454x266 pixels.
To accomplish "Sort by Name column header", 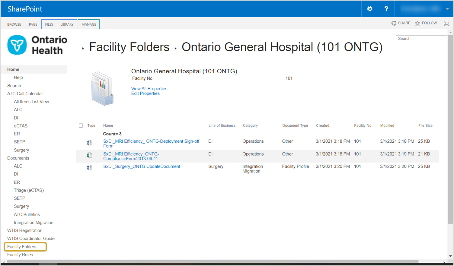I will (108, 125).
